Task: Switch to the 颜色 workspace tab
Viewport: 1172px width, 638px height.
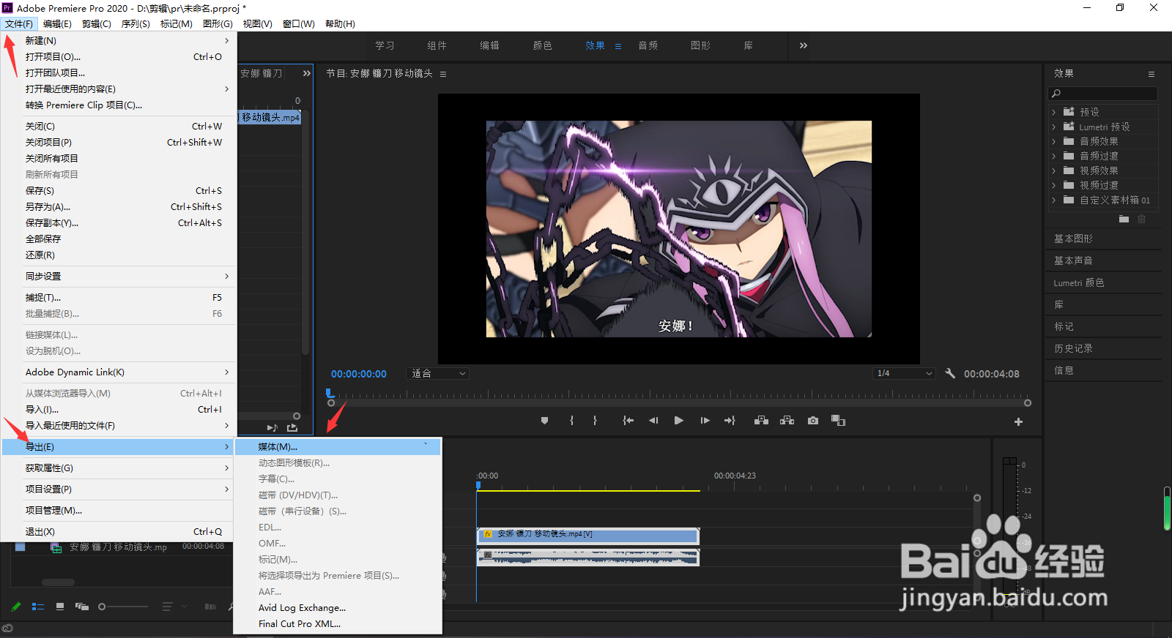Action: tap(542, 45)
